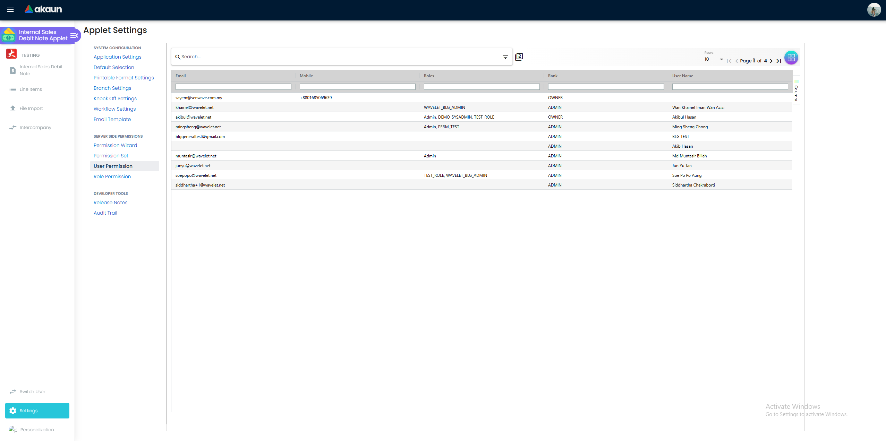Screen dimensions: 886x441
Task: Open the user profile avatar
Action: coord(874,10)
